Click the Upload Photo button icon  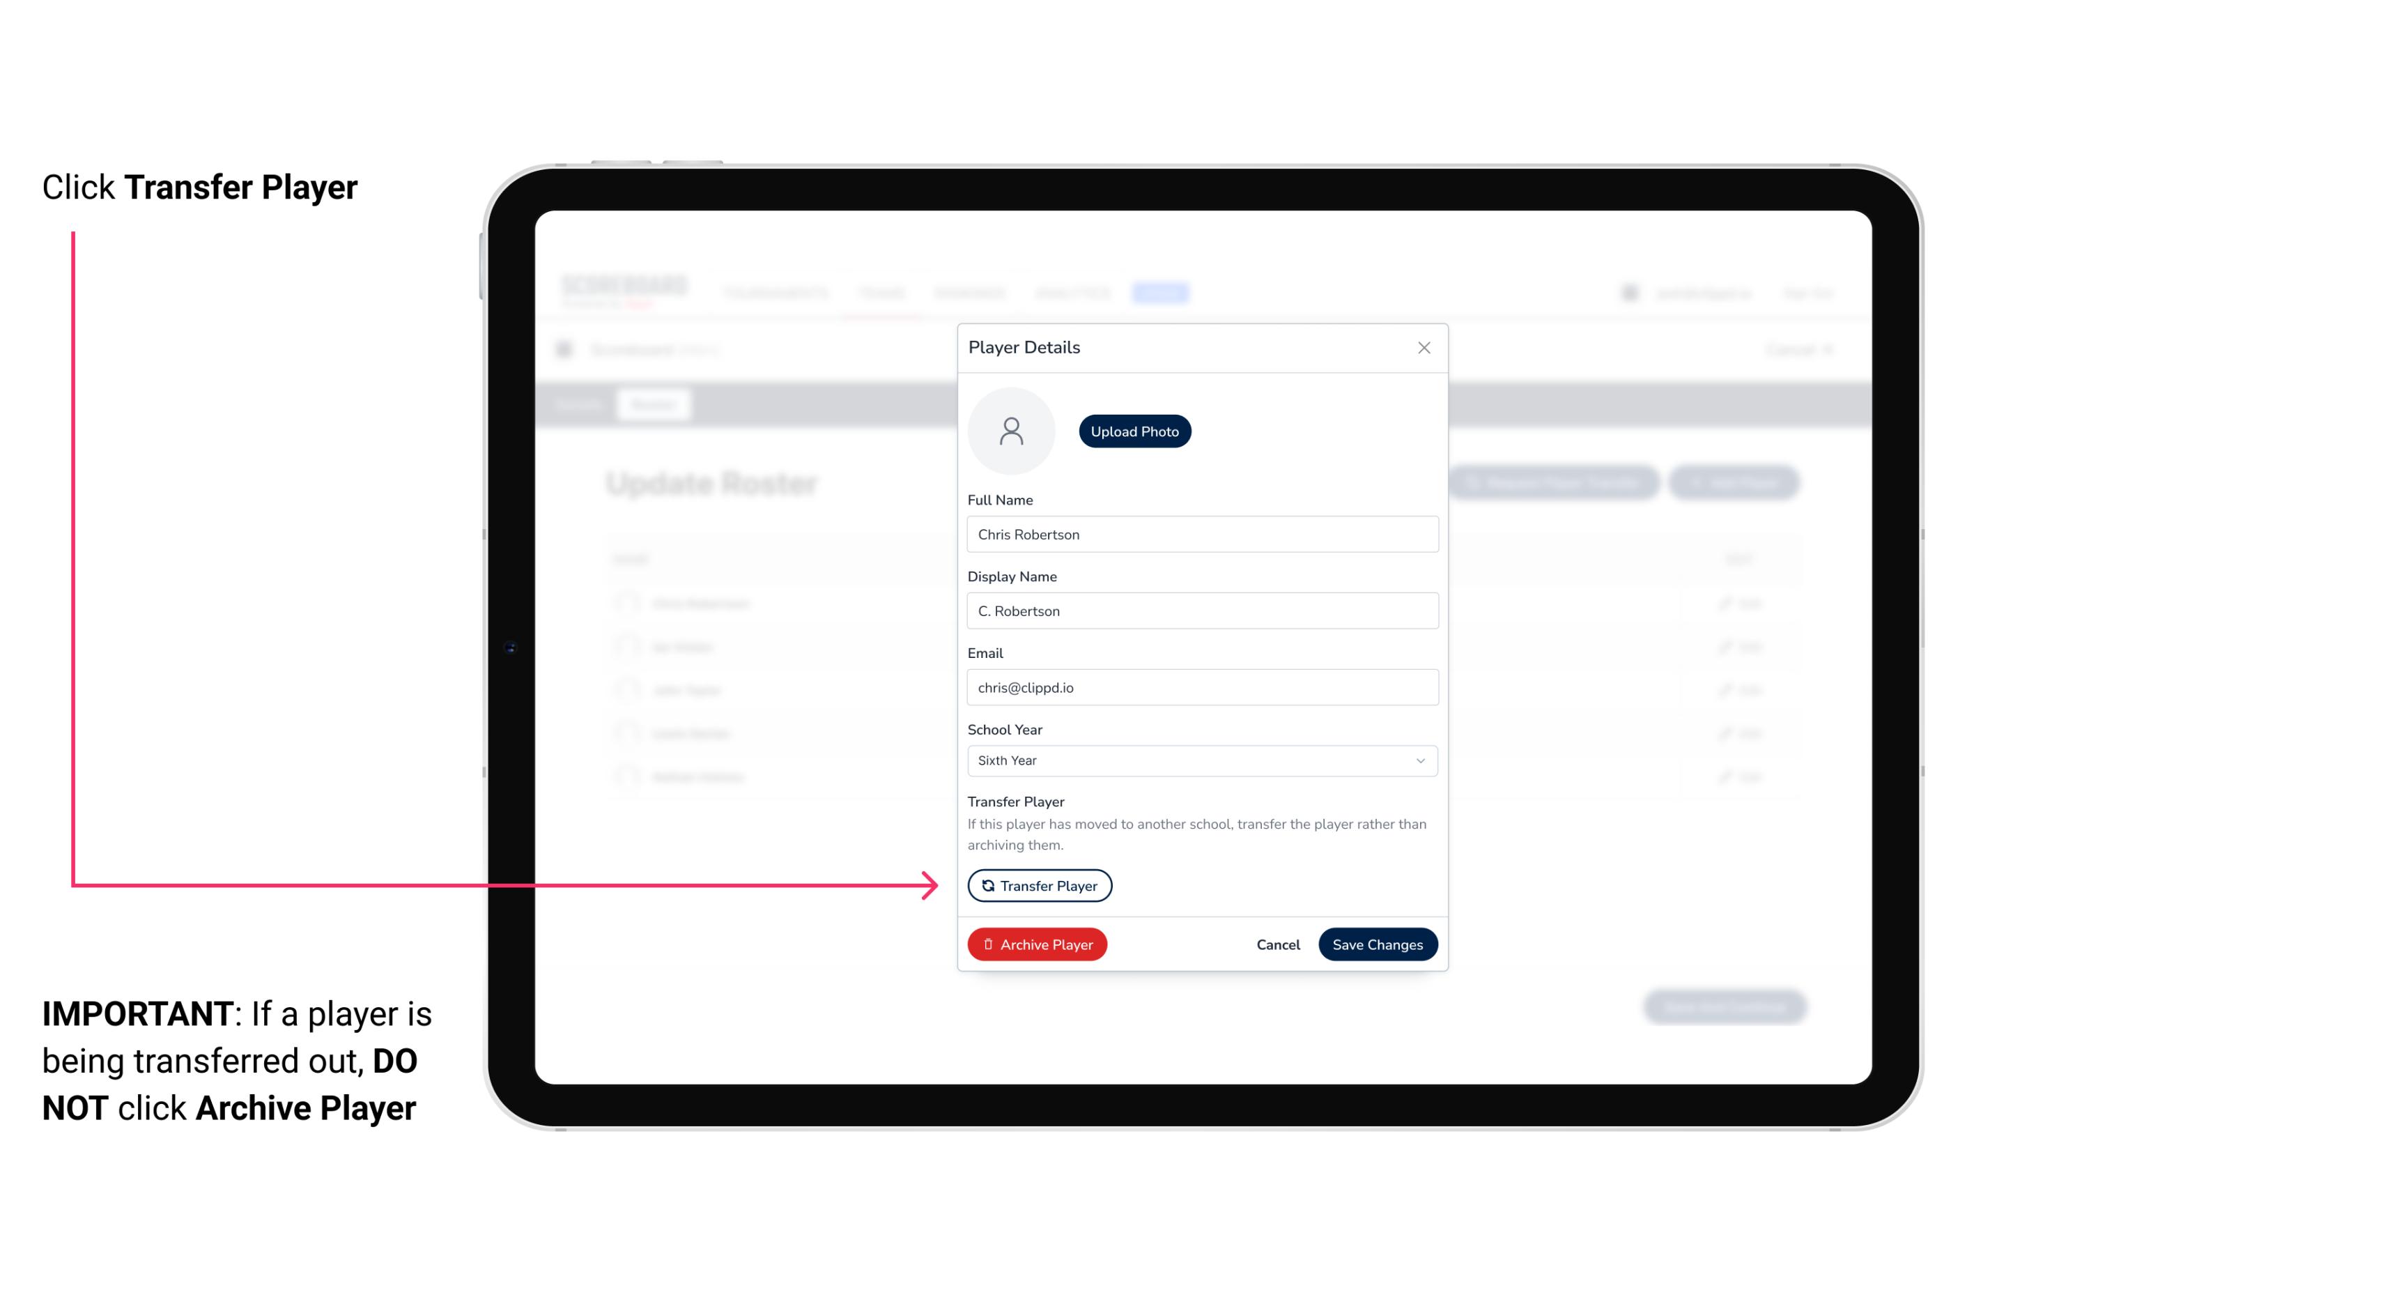coord(1134,431)
